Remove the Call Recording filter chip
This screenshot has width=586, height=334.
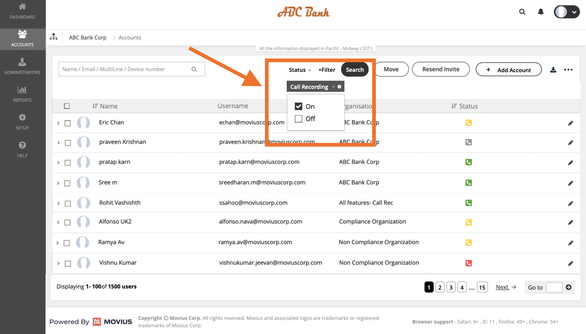(x=339, y=87)
